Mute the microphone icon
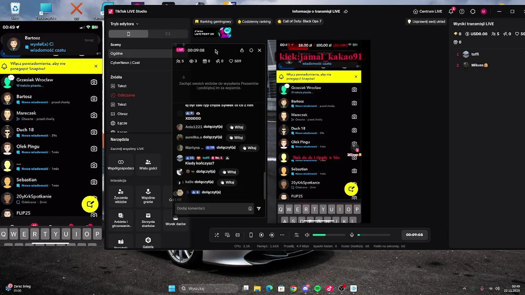 (x=352, y=235)
